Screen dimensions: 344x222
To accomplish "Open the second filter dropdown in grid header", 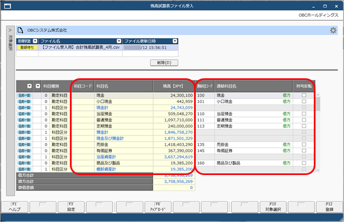I will pos(38,86).
